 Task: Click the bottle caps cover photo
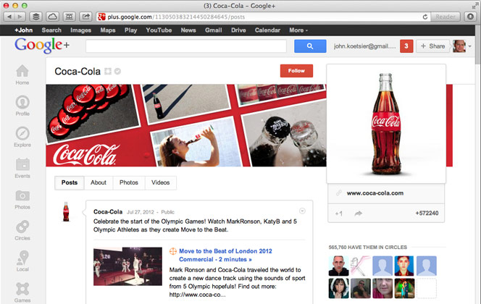(92, 112)
